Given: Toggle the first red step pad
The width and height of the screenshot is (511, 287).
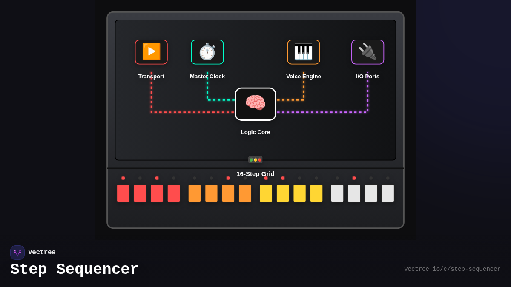Looking at the screenshot, I should [123, 193].
